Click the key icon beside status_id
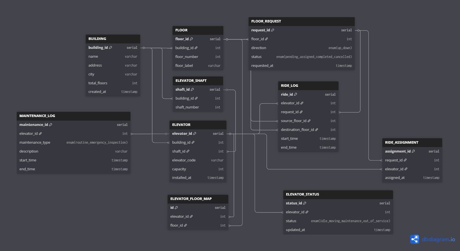Screen dimensions: 460x251 [305, 203]
